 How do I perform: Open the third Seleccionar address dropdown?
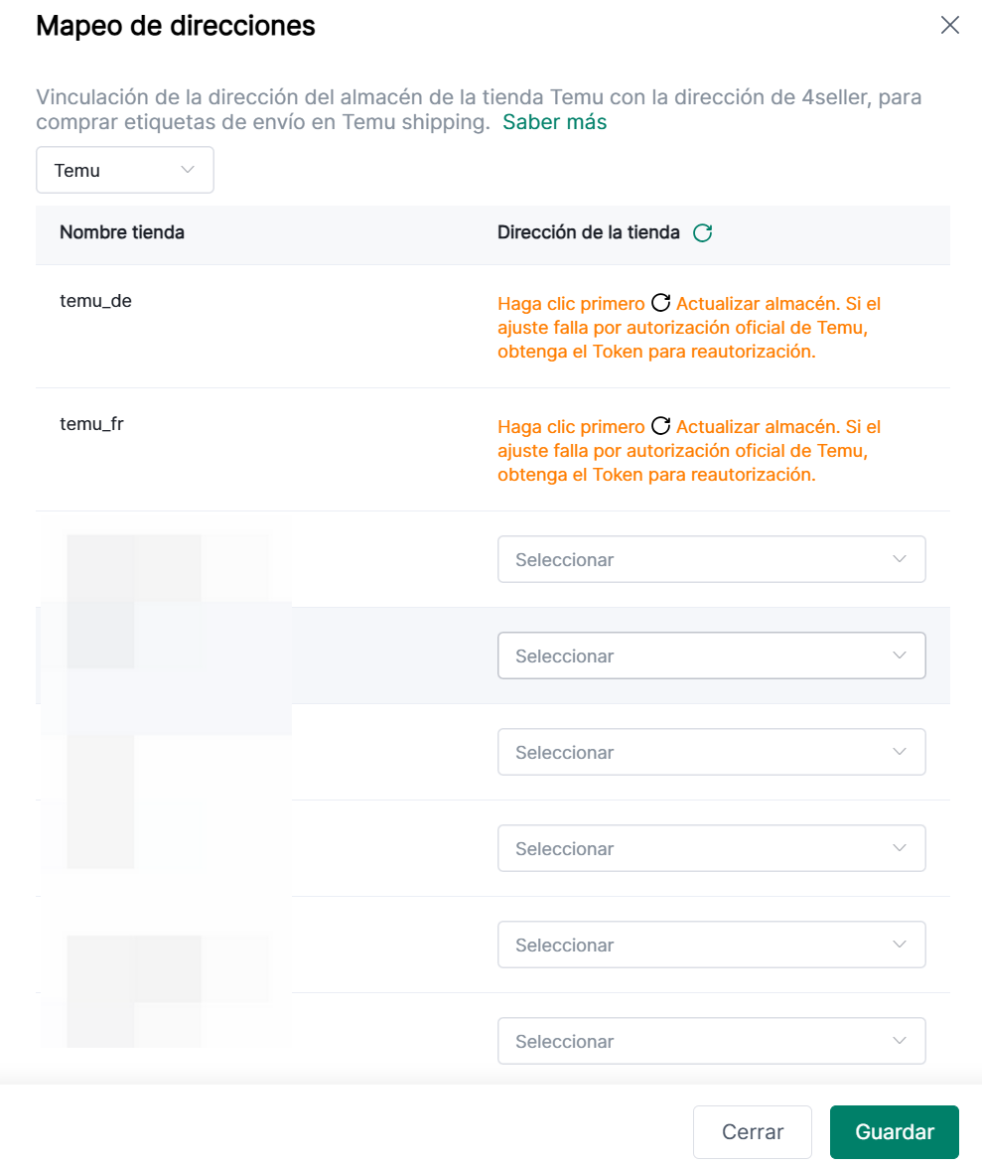click(x=711, y=752)
